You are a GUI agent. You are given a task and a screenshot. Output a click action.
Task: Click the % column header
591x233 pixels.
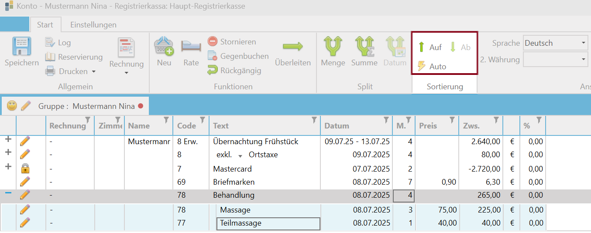tap(533, 125)
